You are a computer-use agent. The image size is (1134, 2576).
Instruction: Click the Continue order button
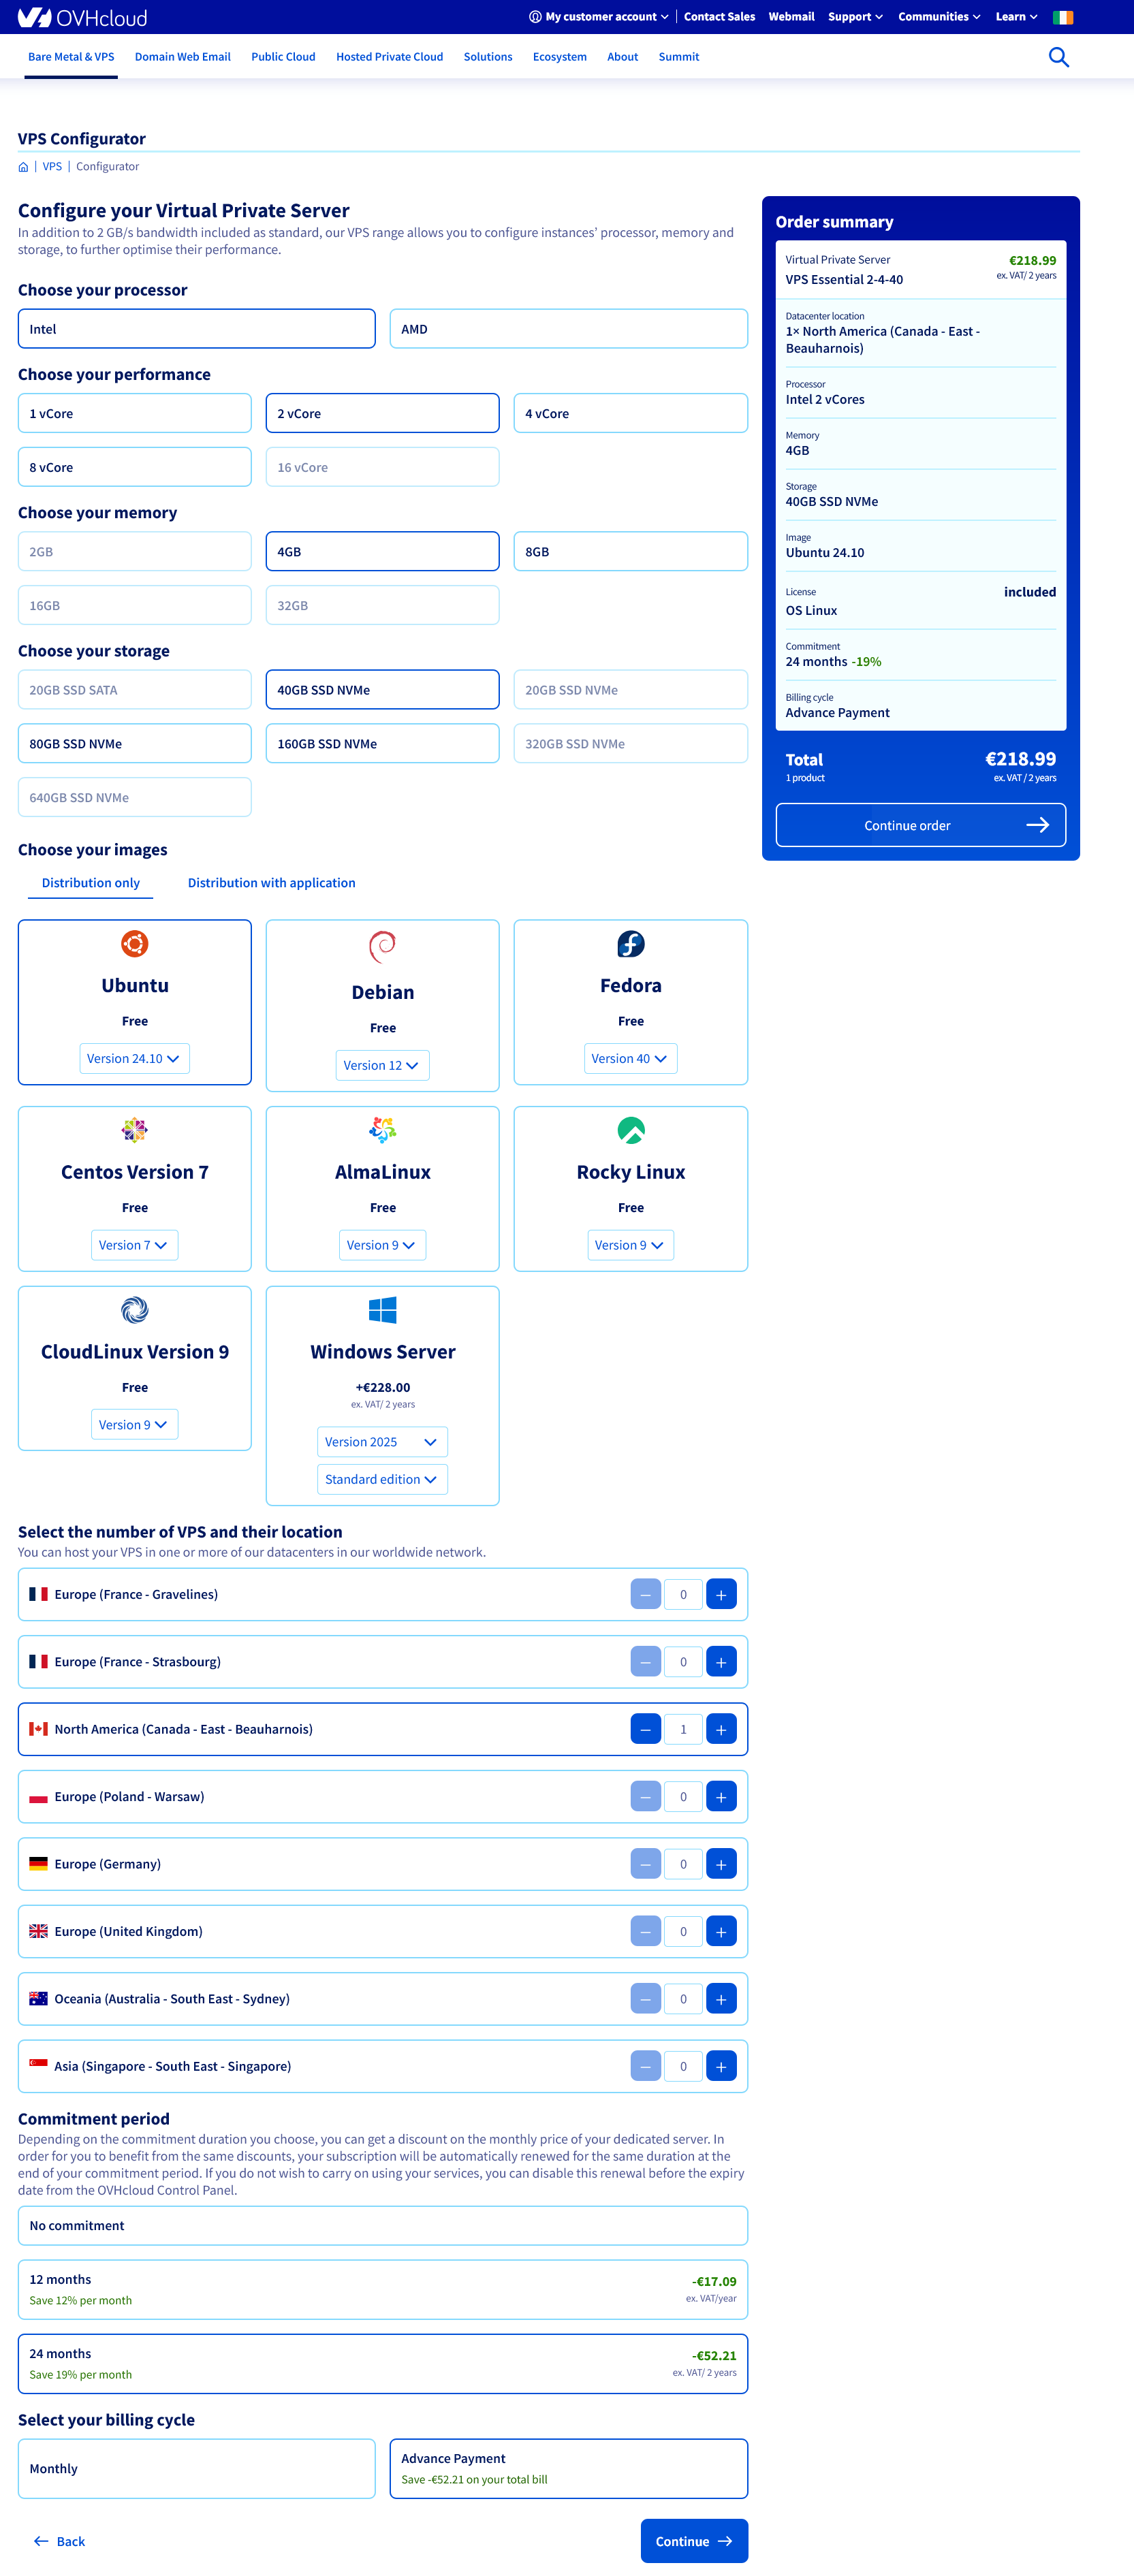[x=921, y=825]
